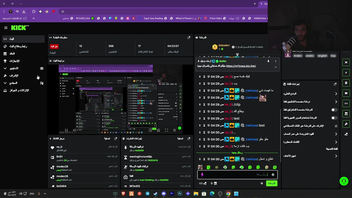Delete ve_0's /clip message with trash icon
The height and width of the screenshot is (198, 352).
[200, 105]
